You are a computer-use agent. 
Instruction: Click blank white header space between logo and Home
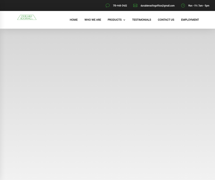click(x=53, y=20)
